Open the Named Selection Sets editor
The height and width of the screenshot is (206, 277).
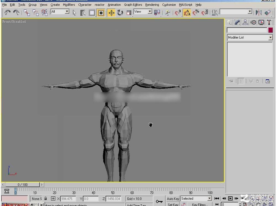click(215, 13)
